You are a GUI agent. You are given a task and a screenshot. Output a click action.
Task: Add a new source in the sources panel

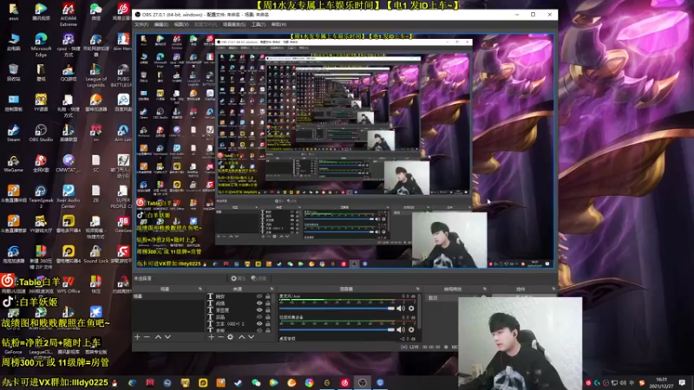[x=211, y=337]
